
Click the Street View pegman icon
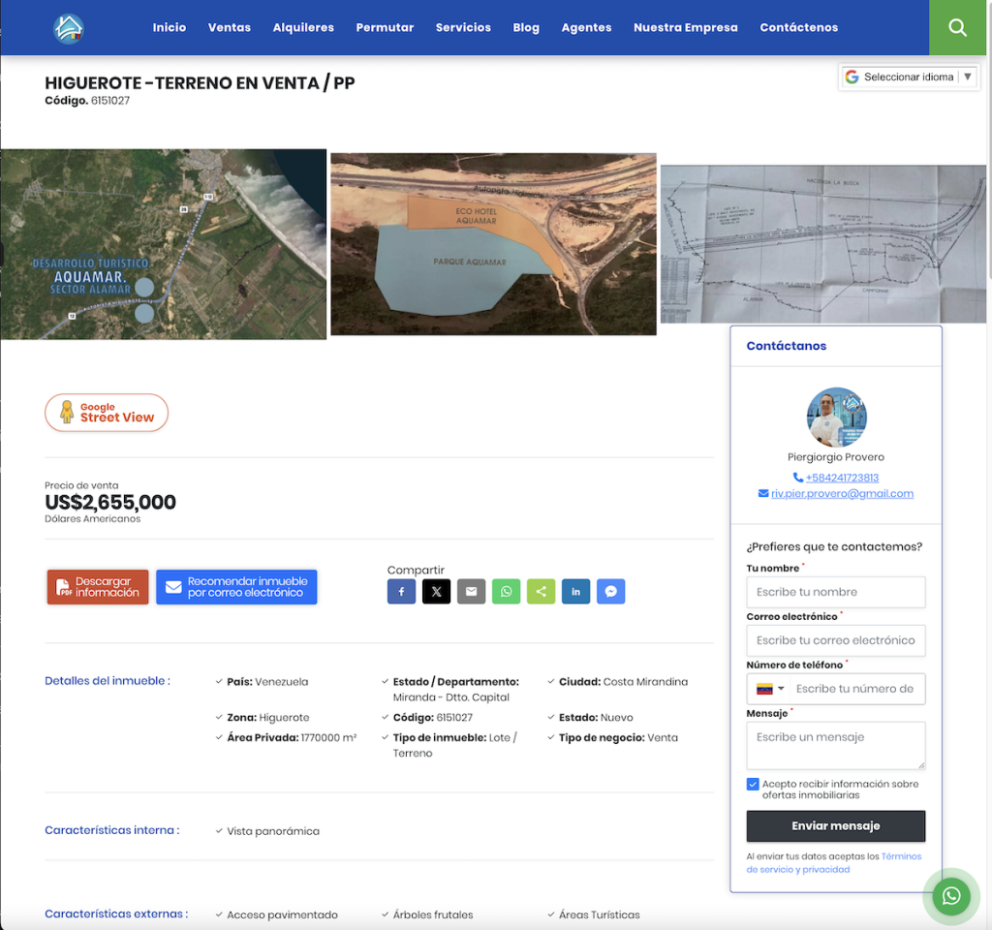pos(68,412)
